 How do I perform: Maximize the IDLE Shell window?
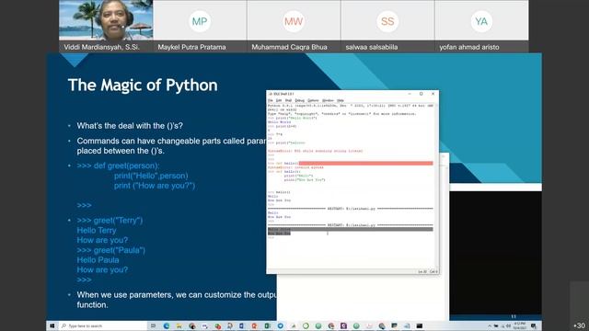422,94
